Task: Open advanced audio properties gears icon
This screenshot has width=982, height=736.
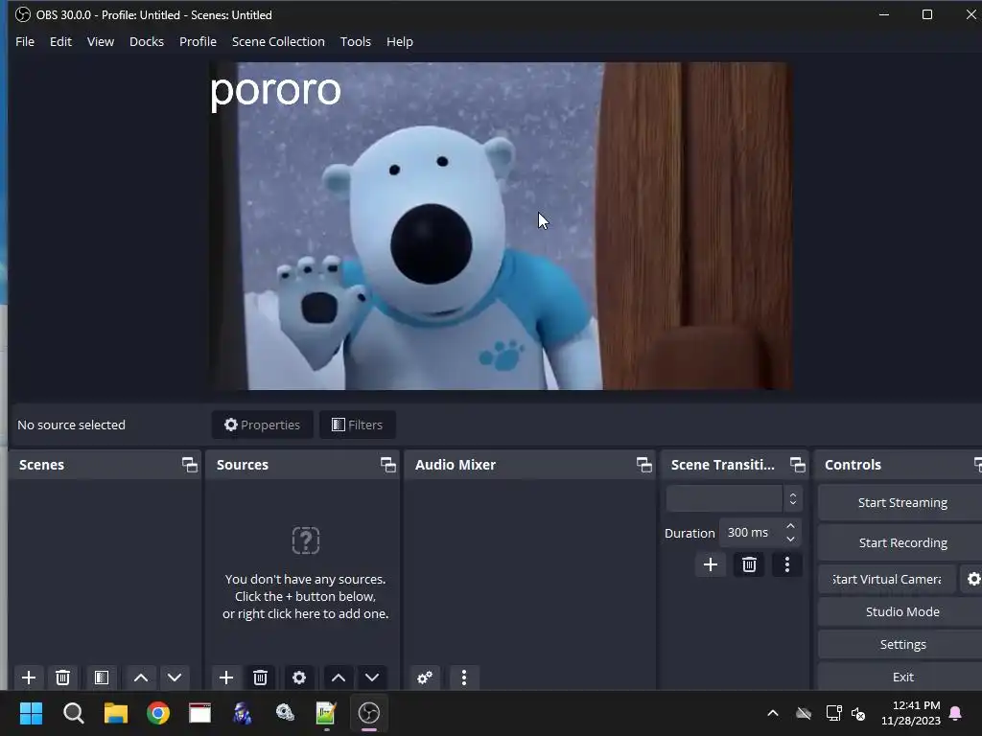Action: pyautogui.click(x=425, y=678)
